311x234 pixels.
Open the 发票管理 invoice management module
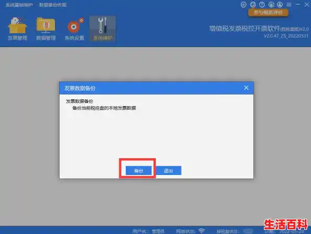click(x=17, y=29)
